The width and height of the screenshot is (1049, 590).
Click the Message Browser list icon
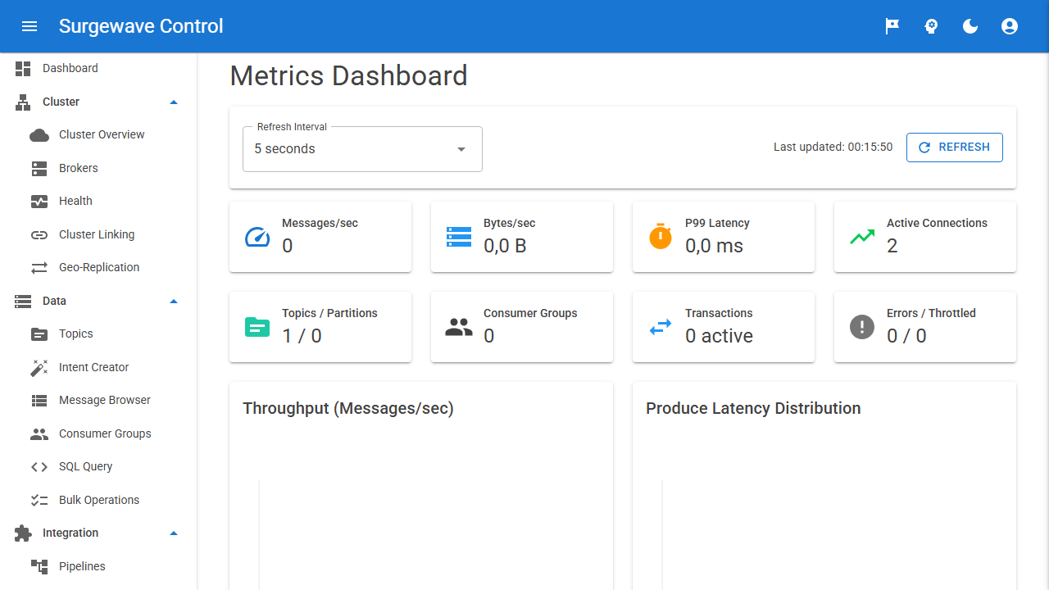point(39,401)
